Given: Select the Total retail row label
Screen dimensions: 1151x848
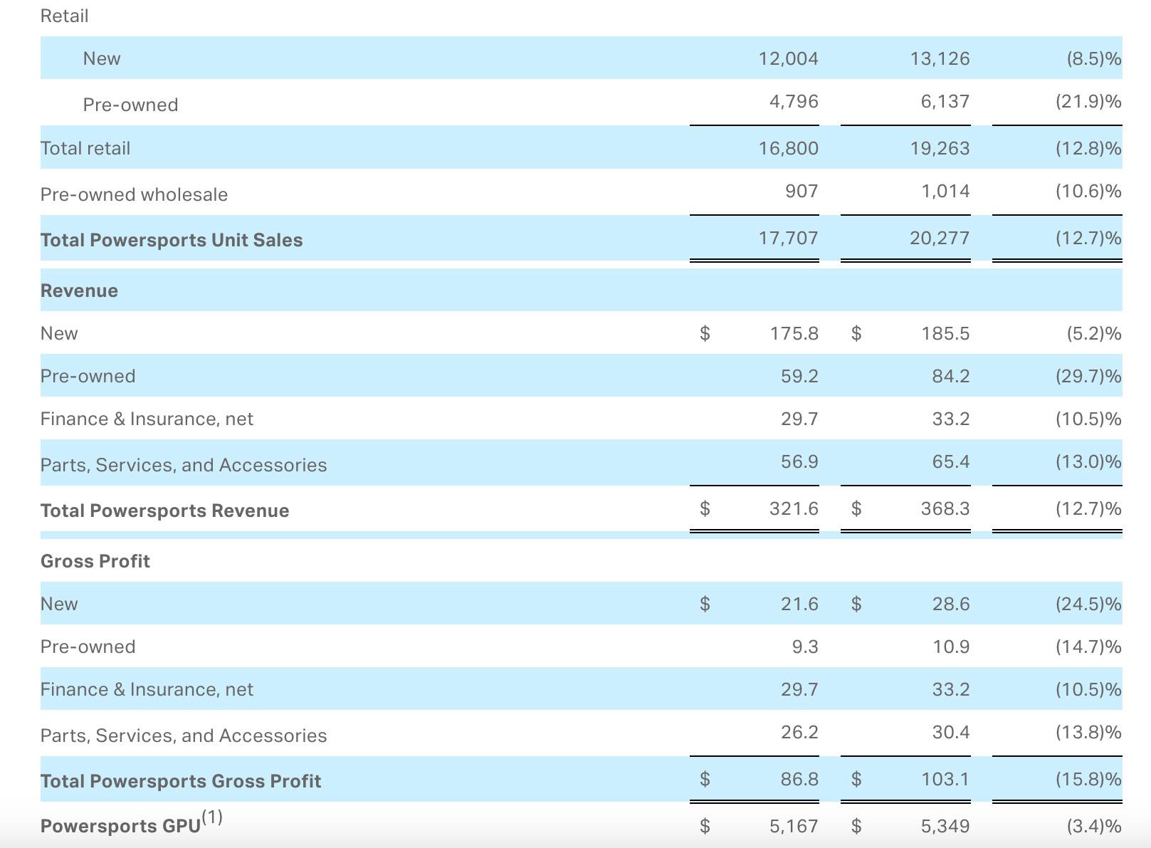Looking at the screenshot, I should tap(85, 148).
